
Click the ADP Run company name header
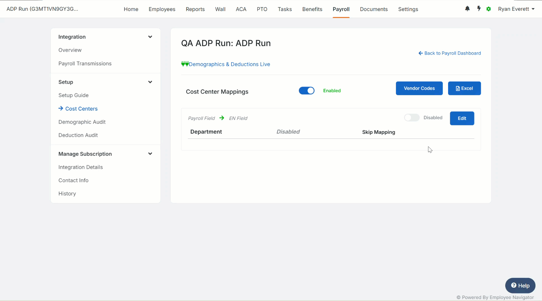point(42,9)
